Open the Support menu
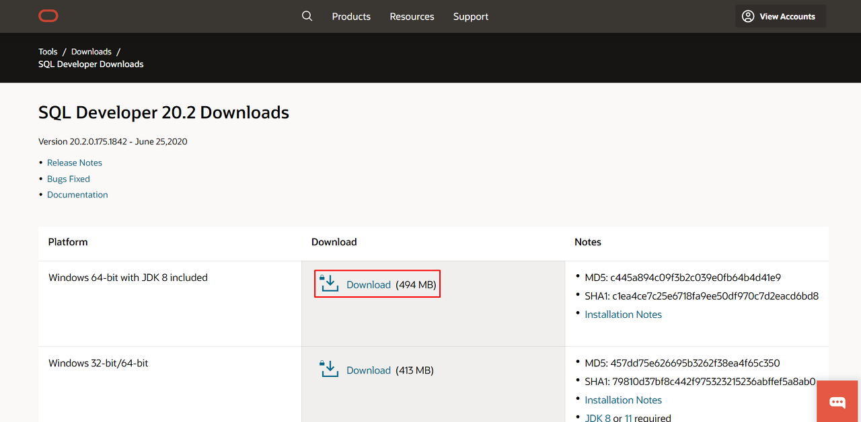The height and width of the screenshot is (422, 861). [471, 16]
